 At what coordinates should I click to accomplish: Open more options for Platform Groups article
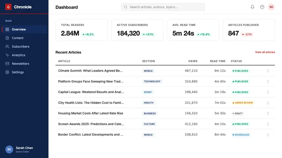pyautogui.click(x=268, y=81)
